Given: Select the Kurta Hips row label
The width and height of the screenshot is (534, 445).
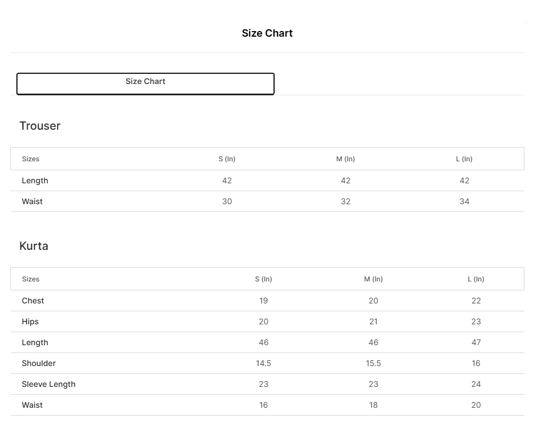Looking at the screenshot, I should 31,321.
